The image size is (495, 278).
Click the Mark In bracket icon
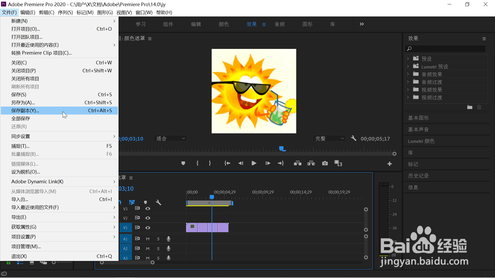197,163
